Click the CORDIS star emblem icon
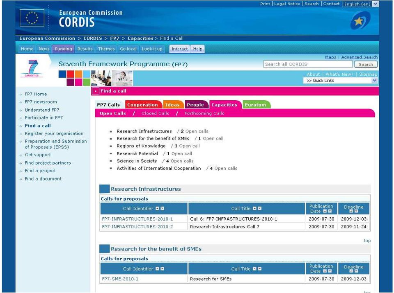 (360, 20)
